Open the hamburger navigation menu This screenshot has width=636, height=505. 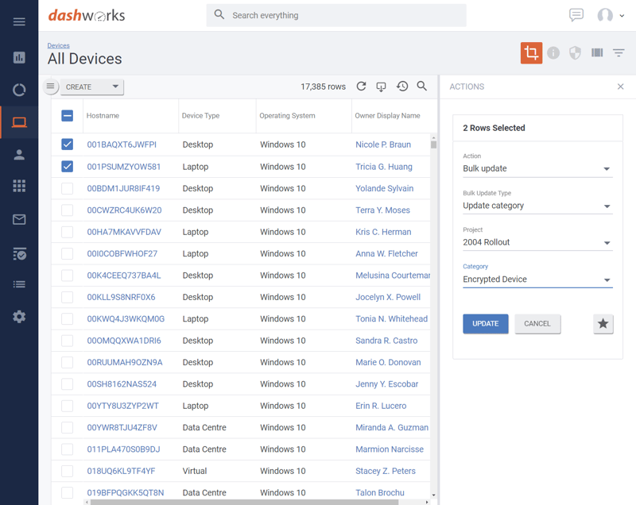(19, 21)
